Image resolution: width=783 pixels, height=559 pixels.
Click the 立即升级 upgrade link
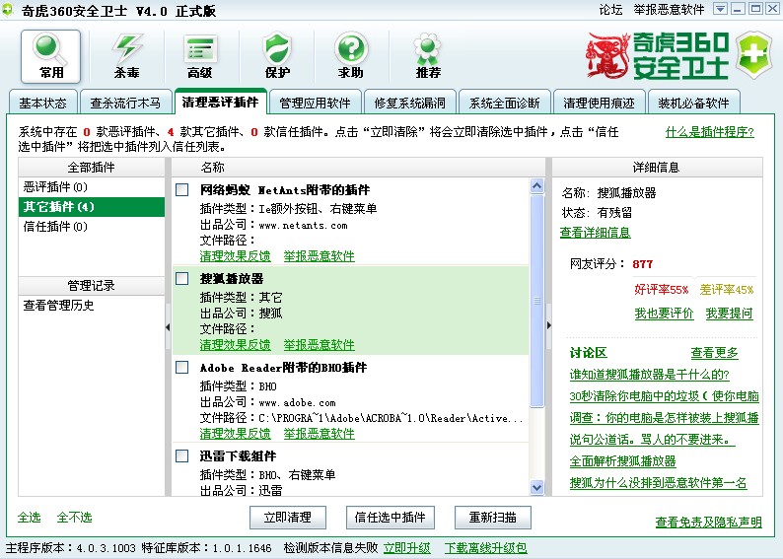(407, 548)
